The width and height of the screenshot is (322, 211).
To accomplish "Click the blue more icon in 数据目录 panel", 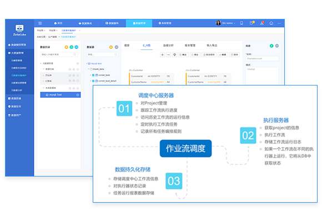I will tap(77, 47).
